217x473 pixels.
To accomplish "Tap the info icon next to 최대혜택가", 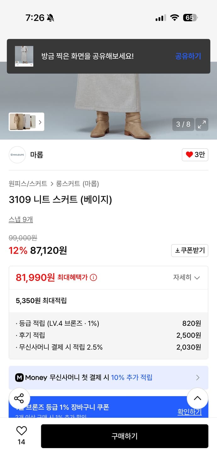I will click(x=95, y=277).
